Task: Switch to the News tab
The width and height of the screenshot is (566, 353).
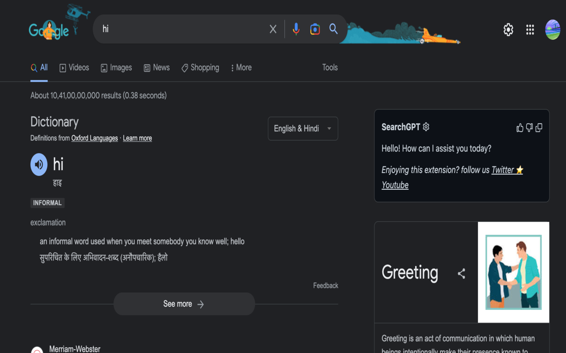Action: [157, 68]
